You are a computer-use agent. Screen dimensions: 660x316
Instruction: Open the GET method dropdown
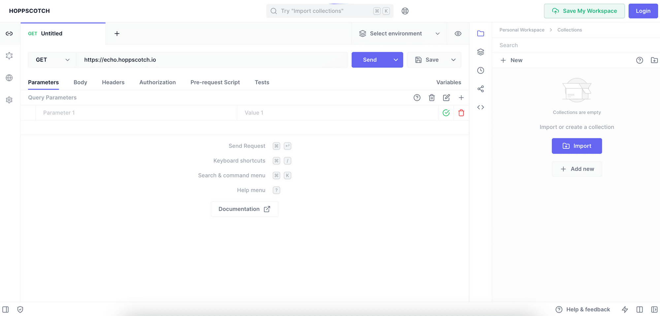[x=52, y=60]
